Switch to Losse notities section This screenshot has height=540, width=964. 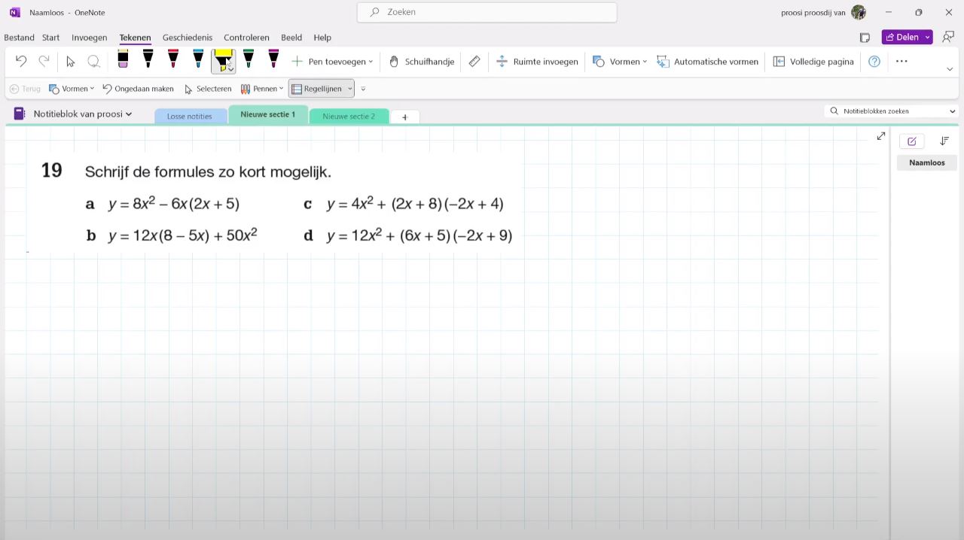[x=190, y=116]
